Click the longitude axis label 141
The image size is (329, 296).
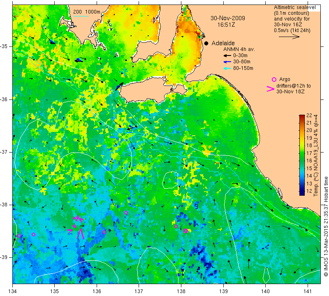(x=308, y=291)
